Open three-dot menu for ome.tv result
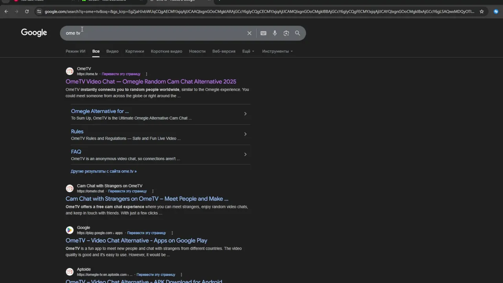 coord(147,74)
